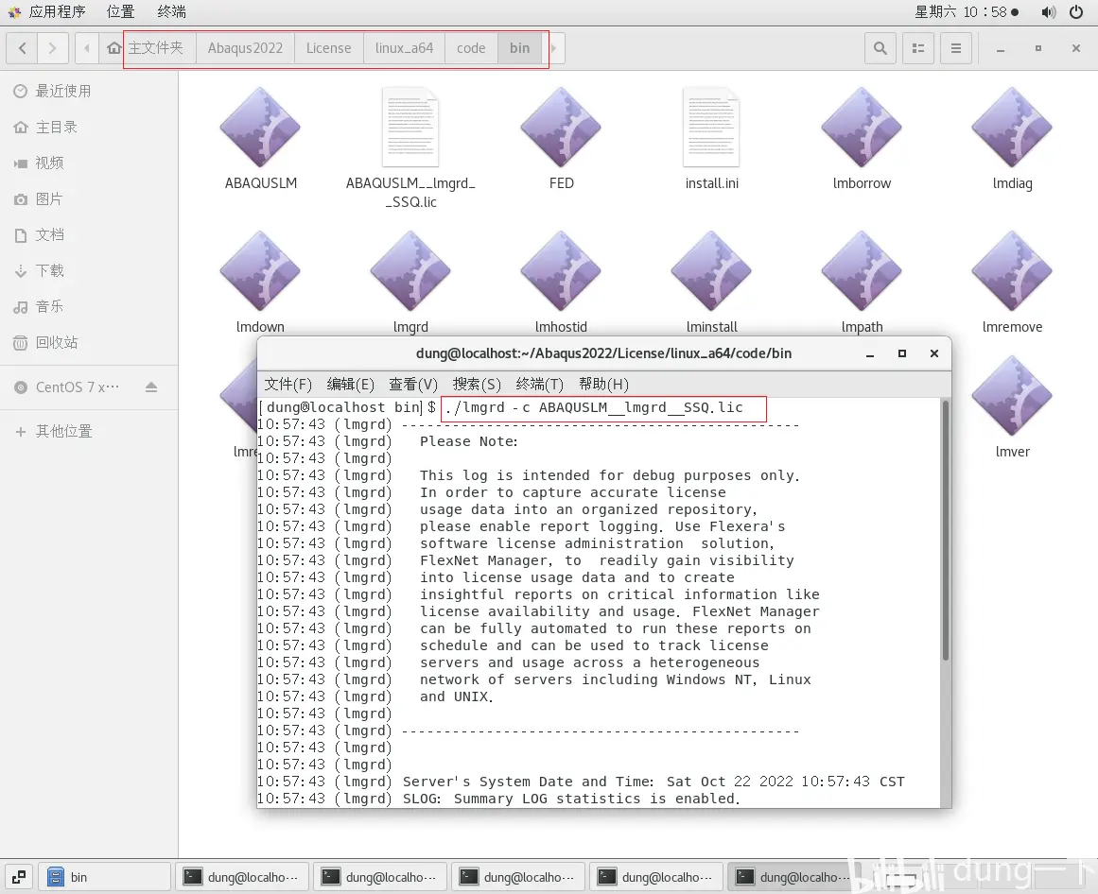The image size is (1098, 894).
Task: Select the lmdiag executable icon
Action: click(1012, 128)
